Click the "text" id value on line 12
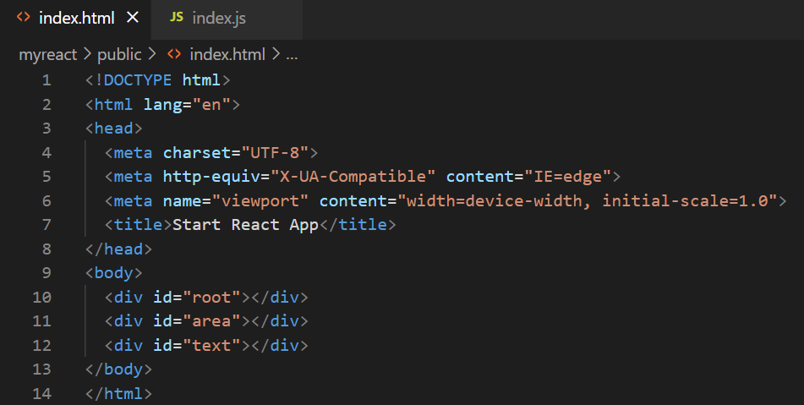The image size is (804, 405). coord(211,345)
